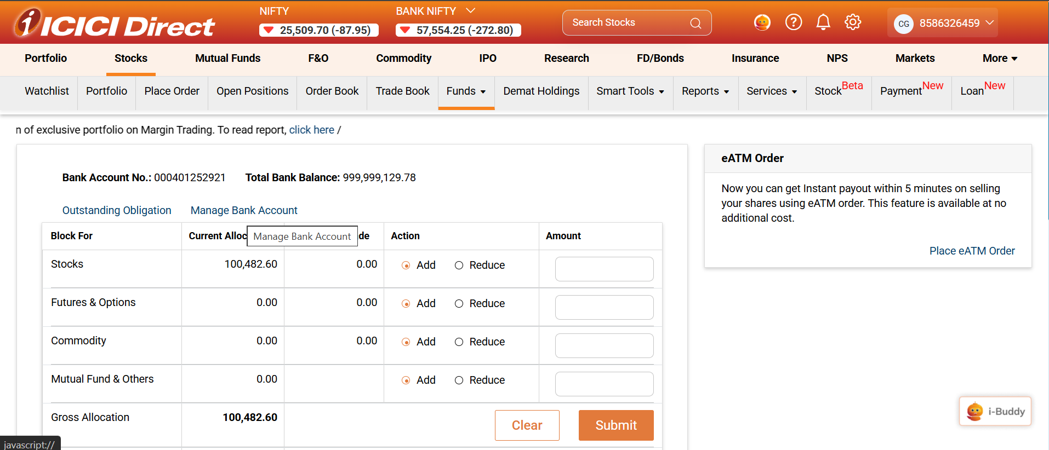Image resolution: width=1049 pixels, height=450 pixels.
Task: Expand the Funds dropdown menu
Action: 466,91
